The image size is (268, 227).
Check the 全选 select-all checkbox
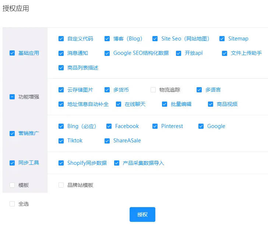12,204
